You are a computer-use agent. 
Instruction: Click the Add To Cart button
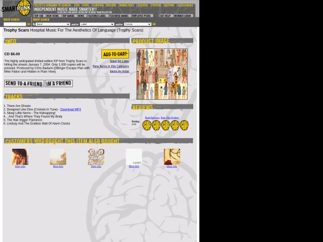pyautogui.click(x=115, y=54)
